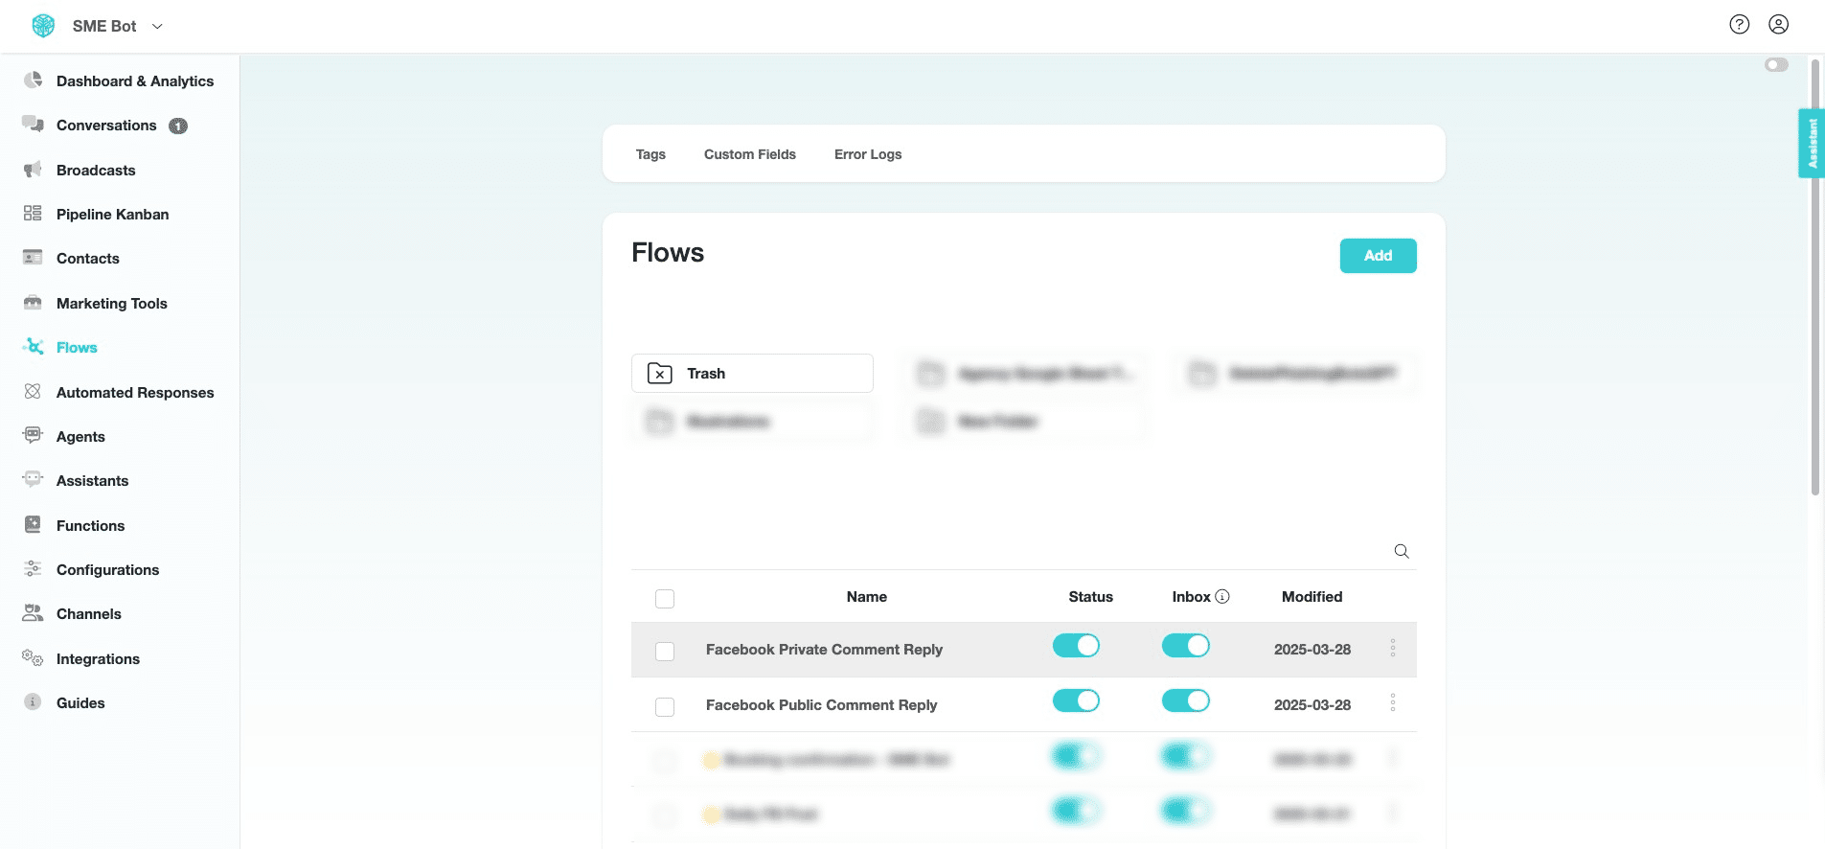Viewport: 1825px width, 849px height.
Task: Open Broadcasts from sidebar
Action: point(96,171)
